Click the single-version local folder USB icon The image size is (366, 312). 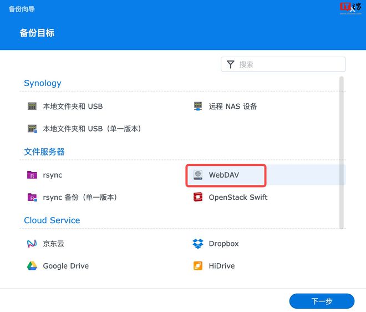(32, 129)
